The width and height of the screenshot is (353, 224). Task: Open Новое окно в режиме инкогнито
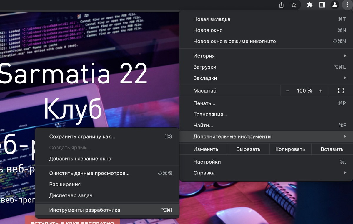tap(266, 41)
